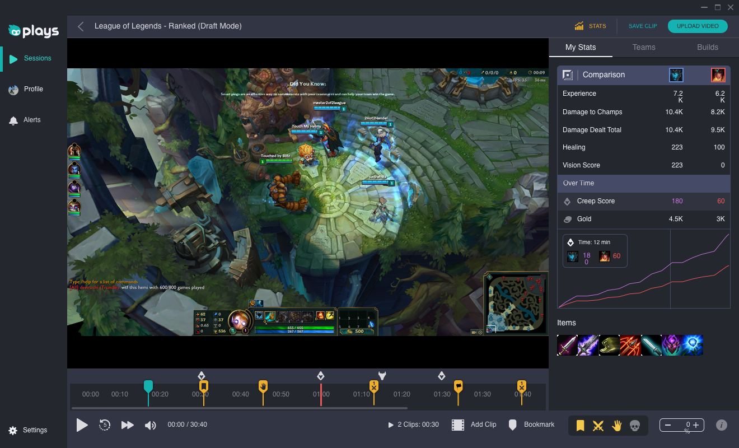Rewind five seconds with the replay button
Viewport: 739px width, 448px height.
tap(104, 425)
